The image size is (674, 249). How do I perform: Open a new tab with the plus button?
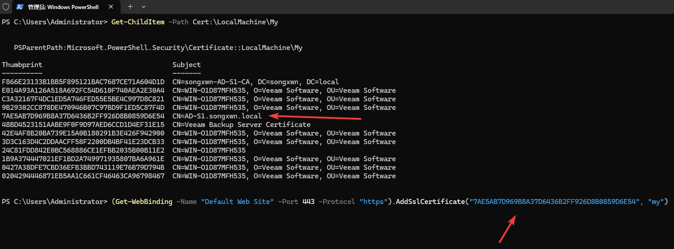(x=130, y=7)
